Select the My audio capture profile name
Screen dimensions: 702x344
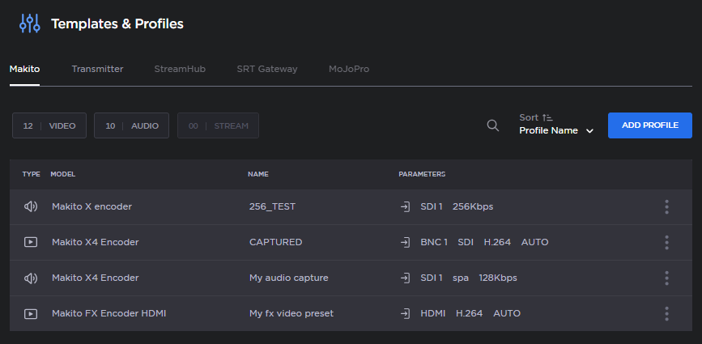click(289, 278)
